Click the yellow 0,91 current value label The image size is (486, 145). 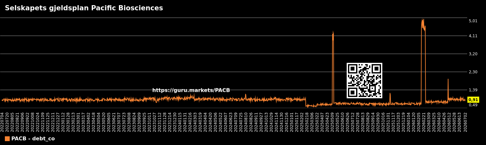tap(473, 100)
